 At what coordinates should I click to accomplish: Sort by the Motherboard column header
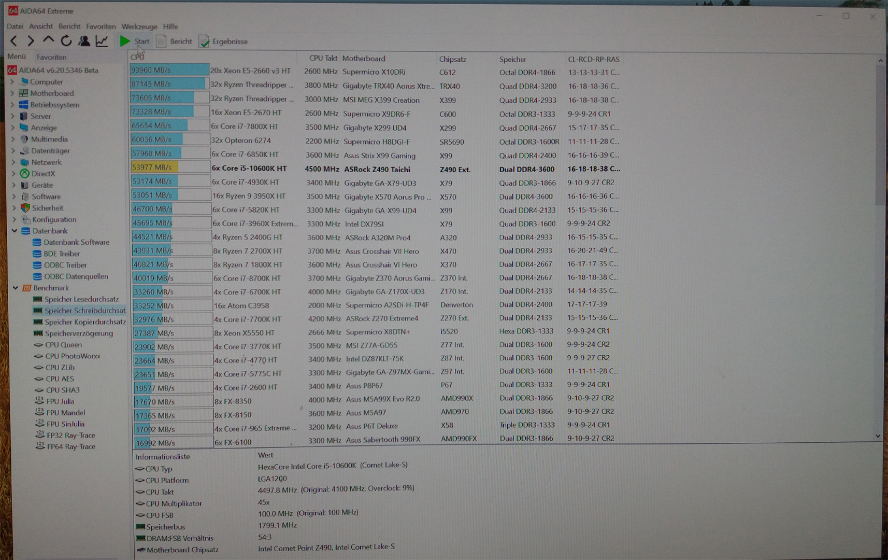pos(364,59)
